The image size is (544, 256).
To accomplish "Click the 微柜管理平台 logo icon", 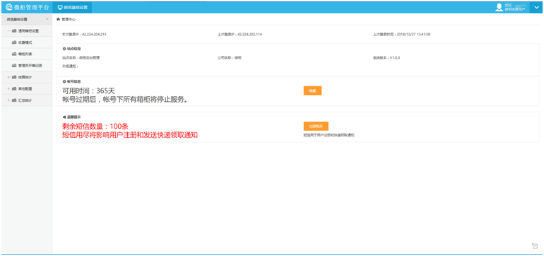I will coord(9,7).
